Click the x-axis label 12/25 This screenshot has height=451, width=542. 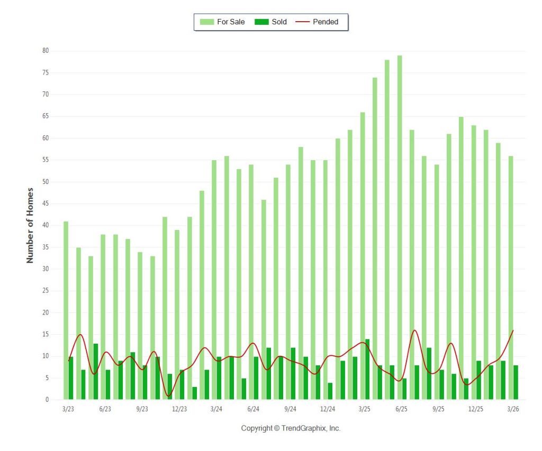pyautogui.click(x=476, y=409)
